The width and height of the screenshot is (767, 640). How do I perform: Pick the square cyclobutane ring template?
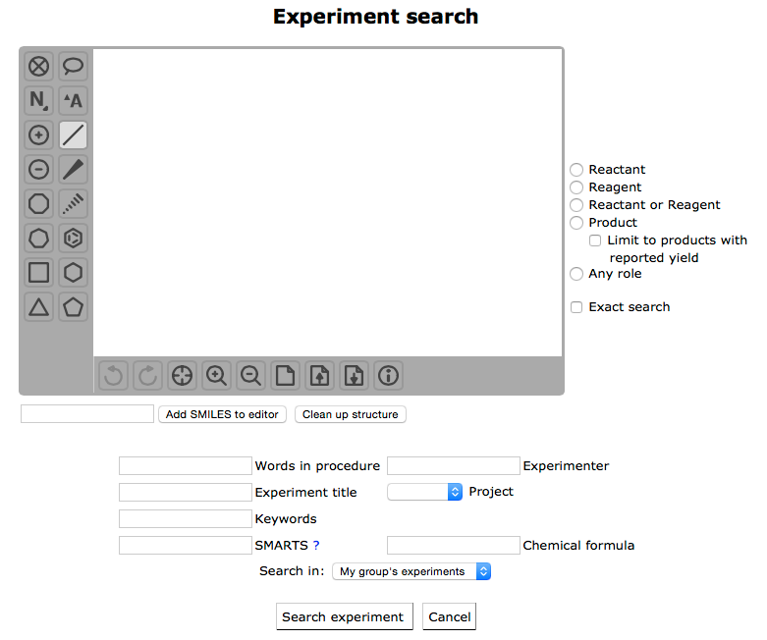tap(38, 272)
